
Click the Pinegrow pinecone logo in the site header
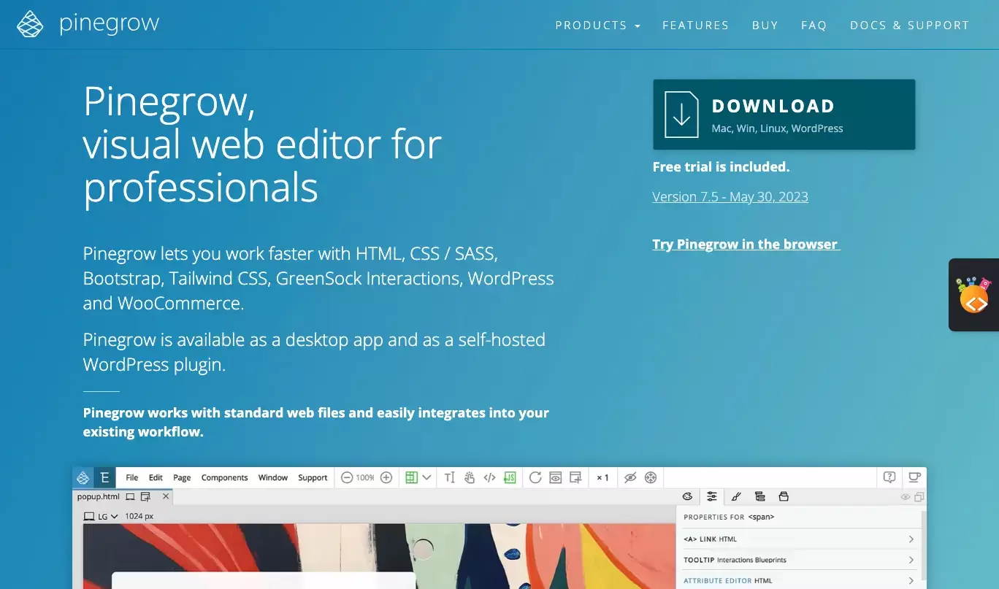(x=30, y=24)
